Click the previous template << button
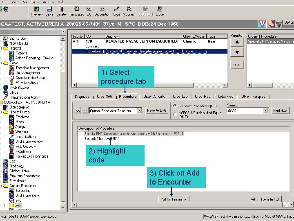This screenshot has width=294, height=221. coord(78,110)
